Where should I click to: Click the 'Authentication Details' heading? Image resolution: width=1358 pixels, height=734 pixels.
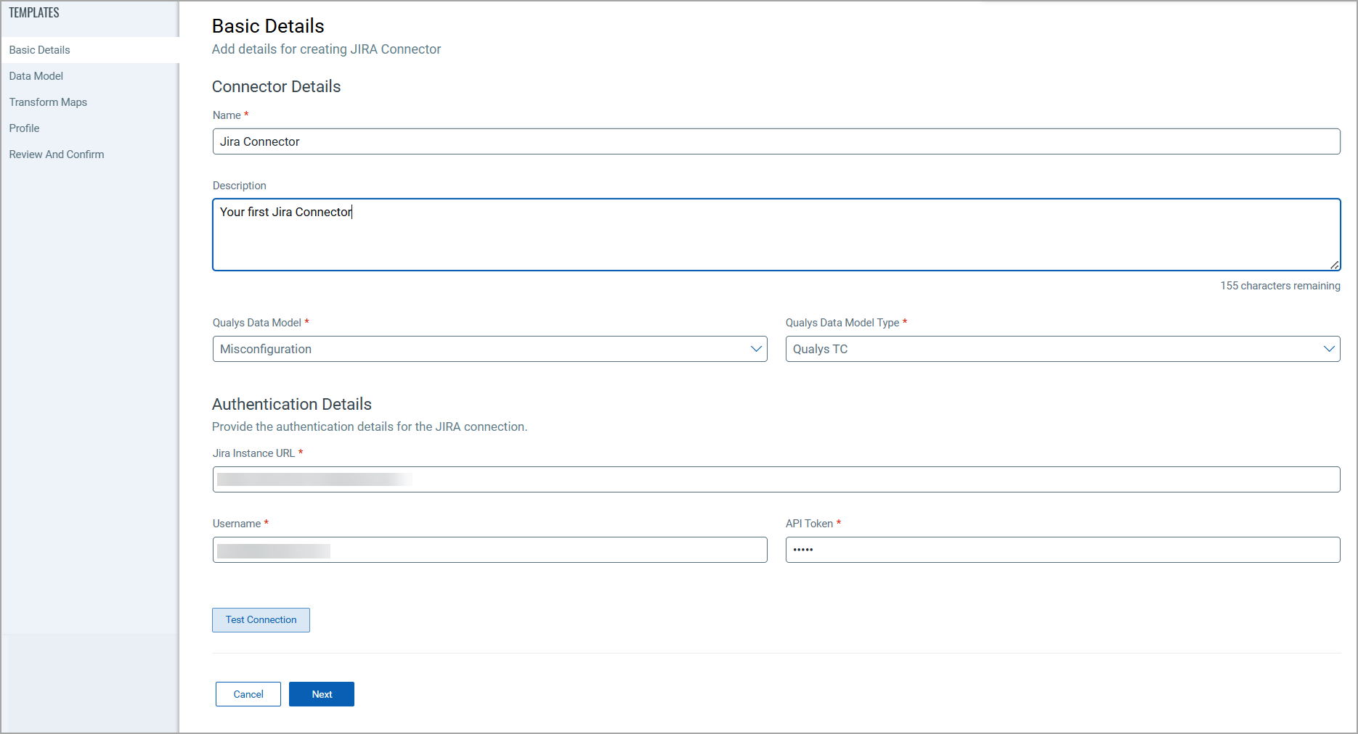[292, 404]
